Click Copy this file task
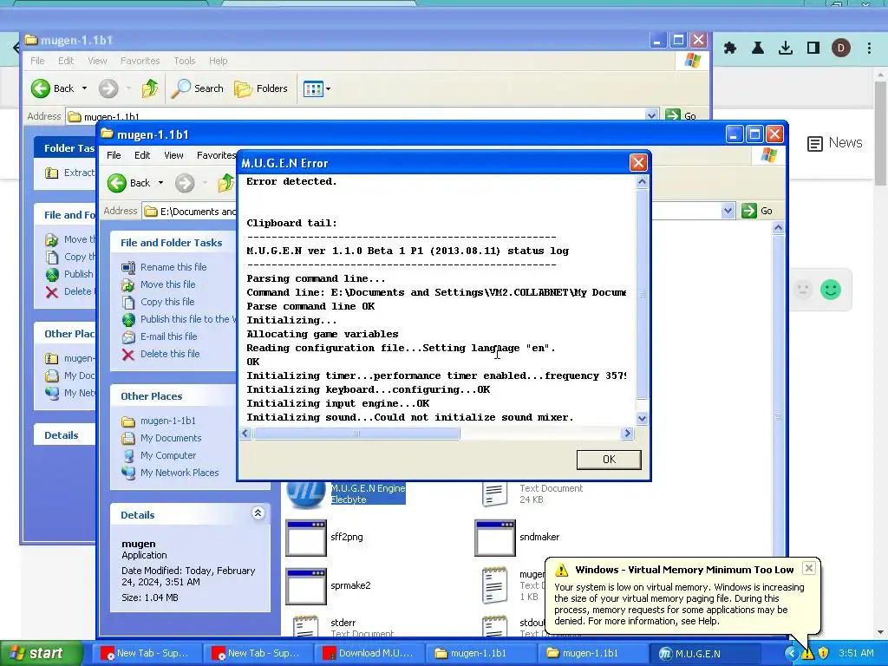The width and height of the screenshot is (888, 666). 167,302
